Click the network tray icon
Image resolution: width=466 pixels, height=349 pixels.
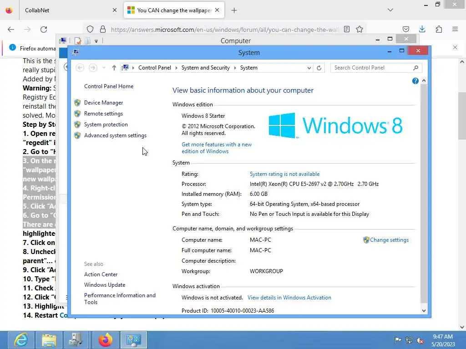click(x=409, y=340)
